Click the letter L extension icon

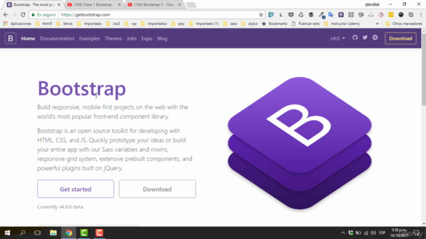point(281,15)
